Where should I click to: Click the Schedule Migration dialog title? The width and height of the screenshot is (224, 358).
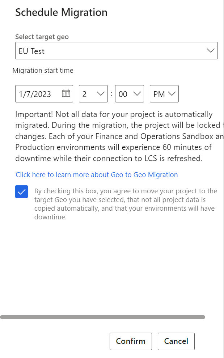[x=61, y=12]
